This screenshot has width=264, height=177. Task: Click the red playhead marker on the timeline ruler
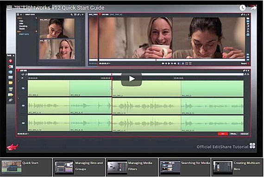pyautogui.click(x=112, y=78)
